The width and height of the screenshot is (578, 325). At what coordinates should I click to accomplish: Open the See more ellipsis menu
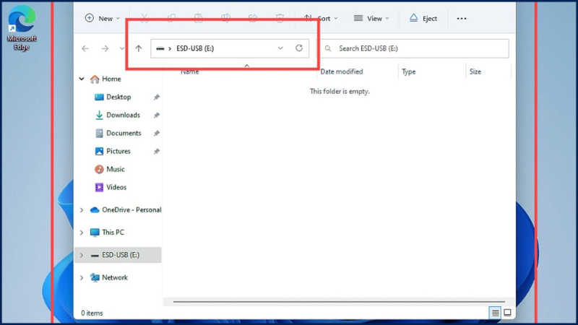pyautogui.click(x=462, y=18)
